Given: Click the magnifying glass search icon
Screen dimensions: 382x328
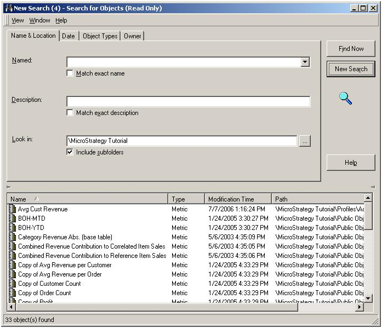Looking at the screenshot, I should coord(345,99).
